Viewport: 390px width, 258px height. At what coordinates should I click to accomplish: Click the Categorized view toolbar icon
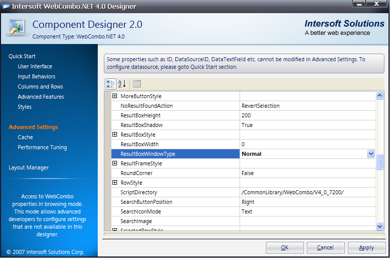[110, 84]
